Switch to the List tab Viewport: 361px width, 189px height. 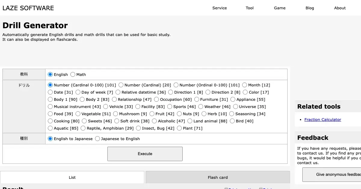tap(72, 177)
